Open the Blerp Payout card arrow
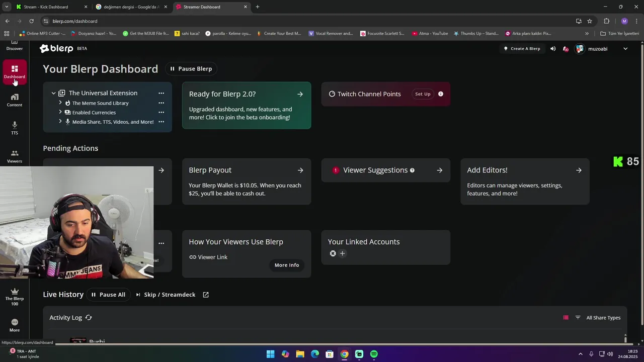Screen dimensions: 644x362 point(300,170)
